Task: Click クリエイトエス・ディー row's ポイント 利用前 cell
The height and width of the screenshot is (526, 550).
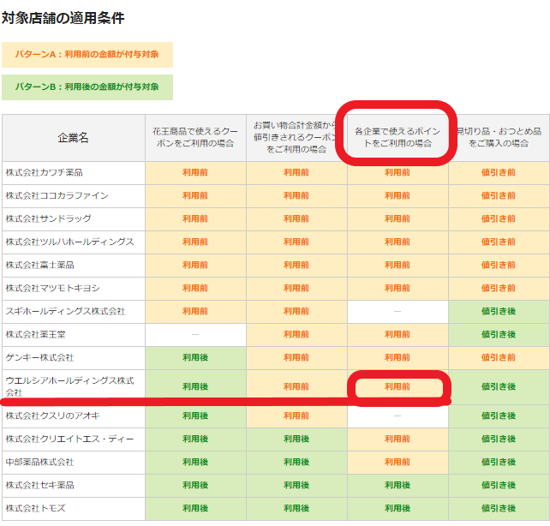Action: click(x=398, y=439)
